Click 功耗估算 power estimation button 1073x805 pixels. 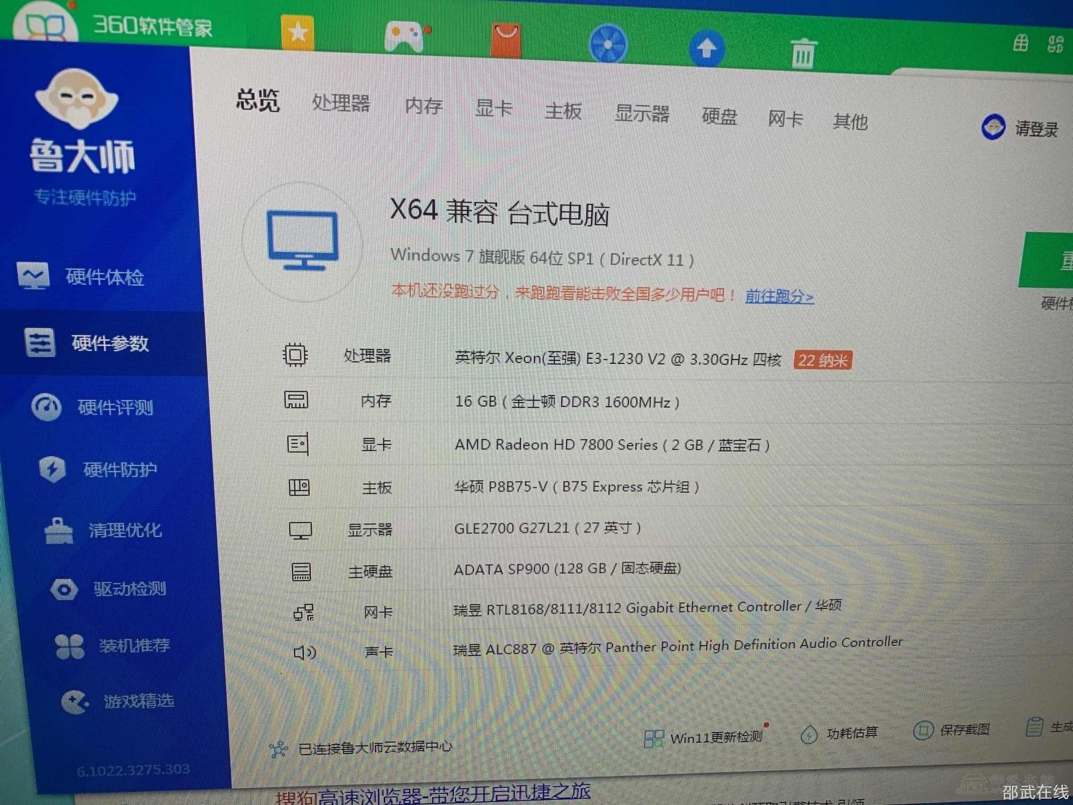click(x=851, y=734)
